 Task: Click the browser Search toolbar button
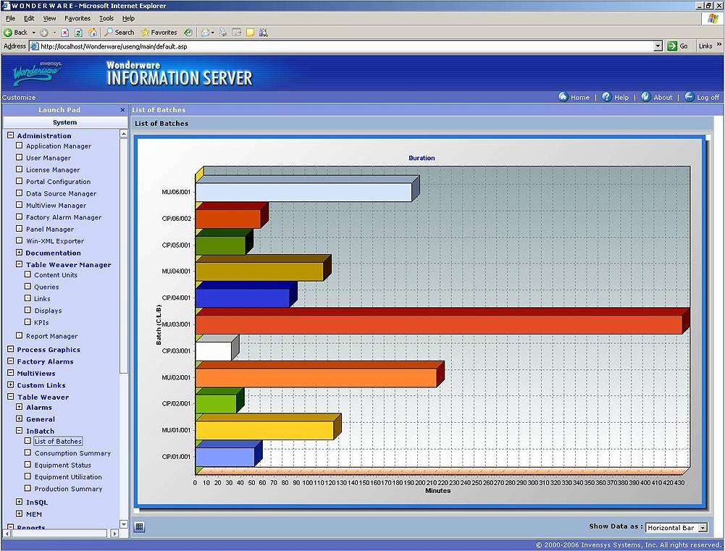120,33
